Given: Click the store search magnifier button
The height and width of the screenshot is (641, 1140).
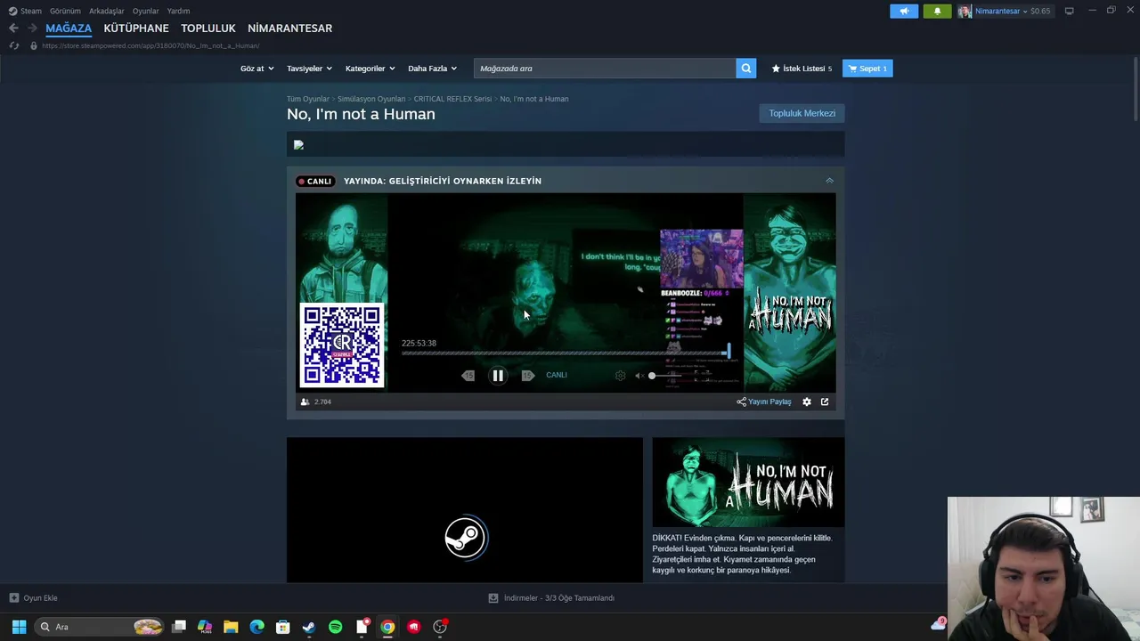Looking at the screenshot, I should coord(746,69).
